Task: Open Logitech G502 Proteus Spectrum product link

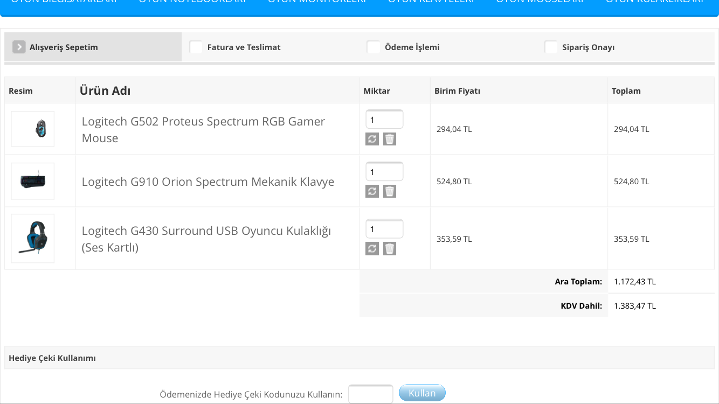Action: [x=203, y=129]
